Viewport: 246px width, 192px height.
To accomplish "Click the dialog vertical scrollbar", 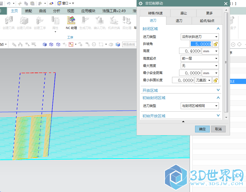I will pyautogui.click(x=226, y=63).
